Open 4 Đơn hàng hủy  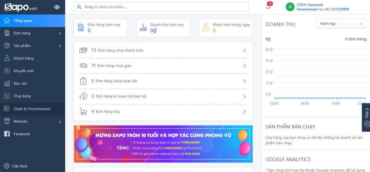[x=163, y=112]
